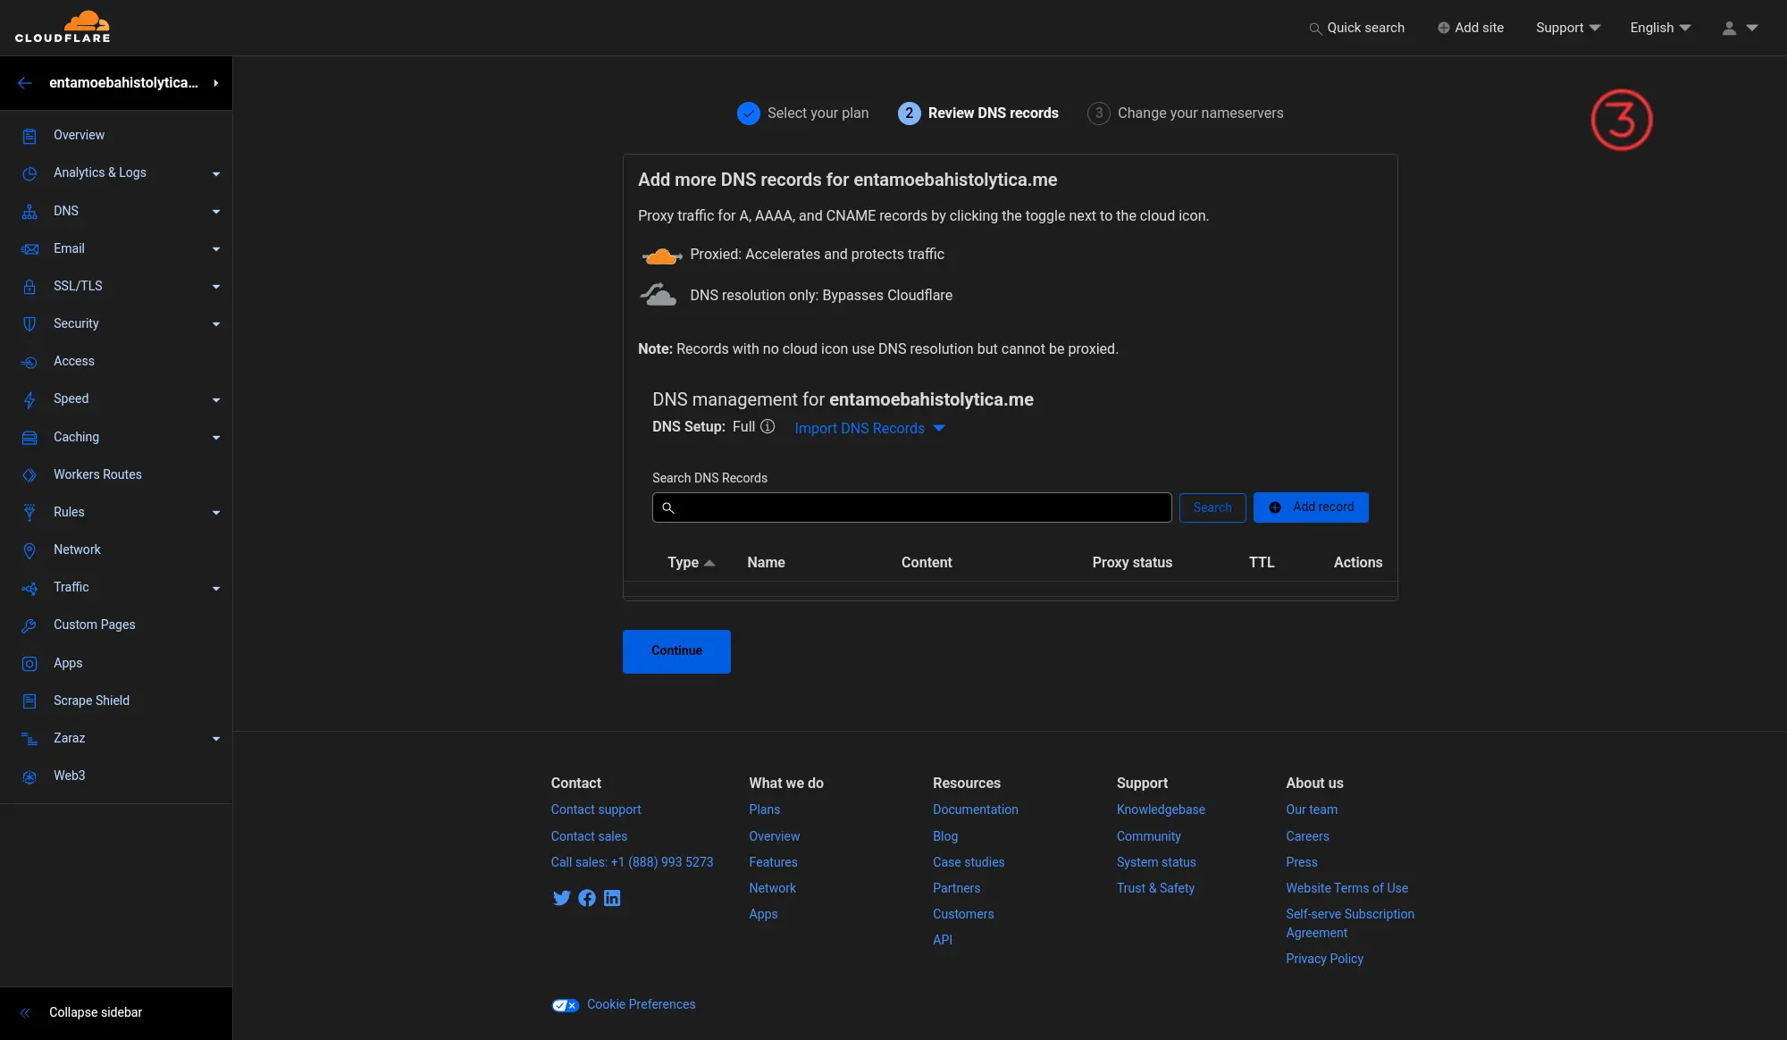The width and height of the screenshot is (1787, 1040).
Task: Click the Scrape Shield document icon
Action: (x=29, y=701)
